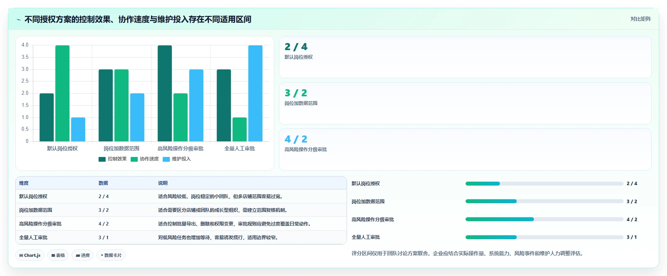Click the table cell showing 3 / 1
This screenshot has height=276, width=667.
point(104,238)
